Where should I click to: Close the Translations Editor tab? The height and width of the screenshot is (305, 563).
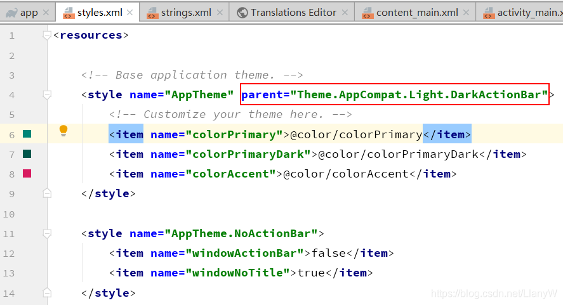pos(345,13)
